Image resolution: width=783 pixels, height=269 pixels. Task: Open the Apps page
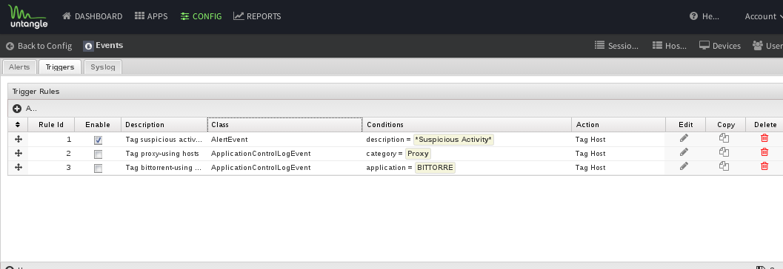pyautogui.click(x=151, y=16)
